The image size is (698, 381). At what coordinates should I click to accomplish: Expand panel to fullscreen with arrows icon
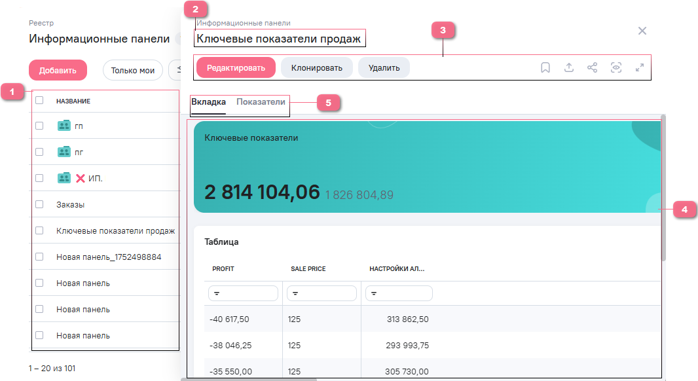640,67
